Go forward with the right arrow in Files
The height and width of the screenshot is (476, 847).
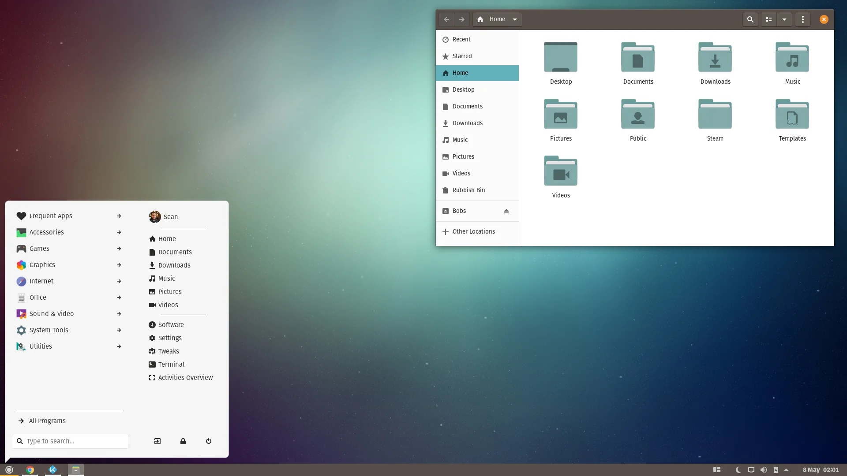(x=462, y=19)
